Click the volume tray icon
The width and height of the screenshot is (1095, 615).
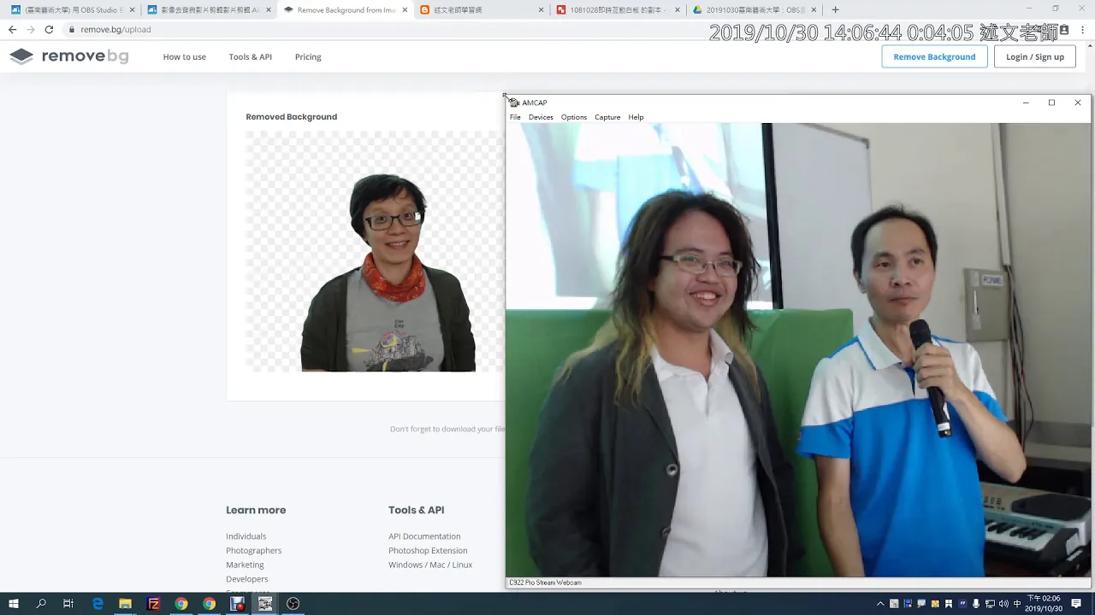coord(1003,604)
